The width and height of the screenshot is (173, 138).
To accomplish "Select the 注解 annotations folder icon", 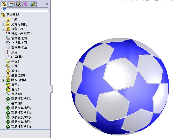I will [x=8, y=20].
